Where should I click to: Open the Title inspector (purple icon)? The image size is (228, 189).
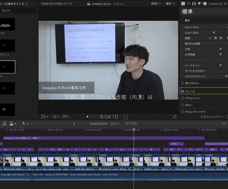pyautogui.click(x=188, y=3)
